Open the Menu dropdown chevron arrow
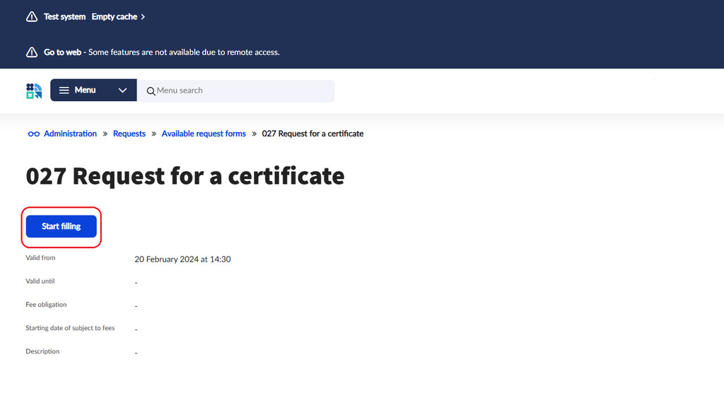The width and height of the screenshot is (724, 405). [x=123, y=90]
